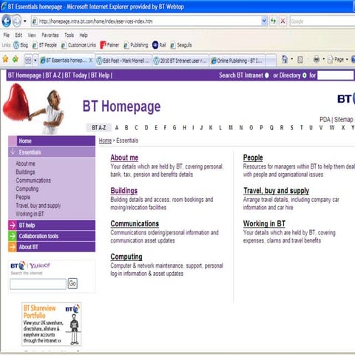Image resolution: width=355 pixels, height=355 pixels.
Task: Click letter M in the A-Z index
Action: click(231, 128)
